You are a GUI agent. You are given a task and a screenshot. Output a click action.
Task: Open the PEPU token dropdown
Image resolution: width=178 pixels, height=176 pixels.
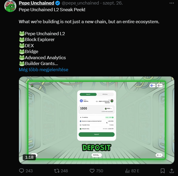point(108,109)
